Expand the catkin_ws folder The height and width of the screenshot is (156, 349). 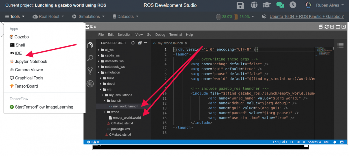click(x=112, y=55)
